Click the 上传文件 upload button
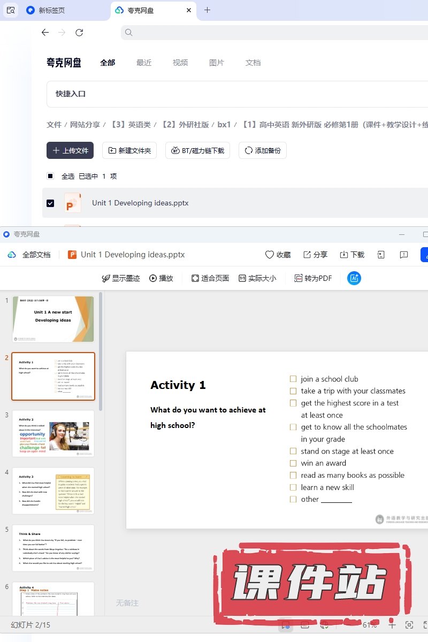This screenshot has width=428, height=642. (70, 151)
